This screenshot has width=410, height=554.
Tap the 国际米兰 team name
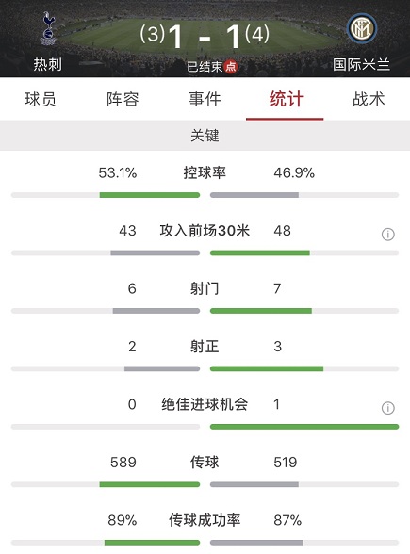pos(361,65)
